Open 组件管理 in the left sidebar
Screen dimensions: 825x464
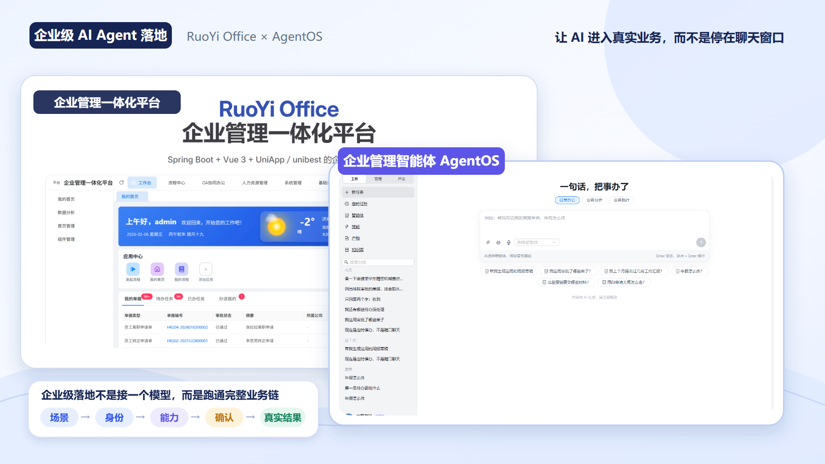66,240
